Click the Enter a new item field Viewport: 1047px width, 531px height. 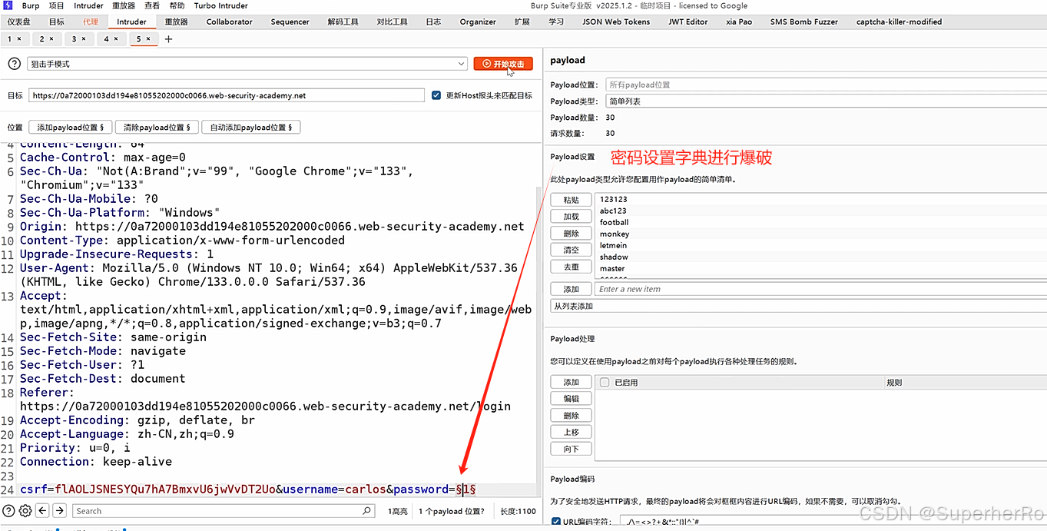click(820, 289)
